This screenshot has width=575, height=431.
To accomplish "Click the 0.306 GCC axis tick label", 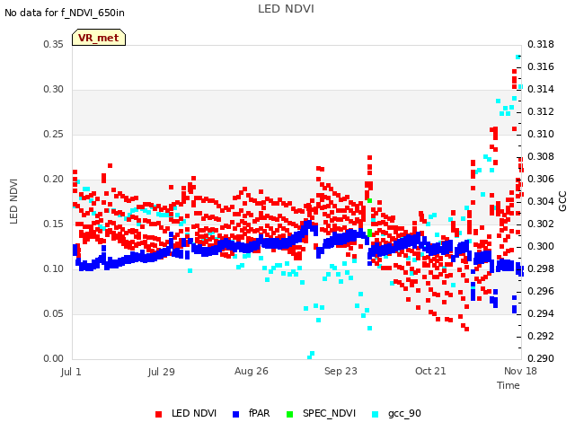I will point(541,179).
